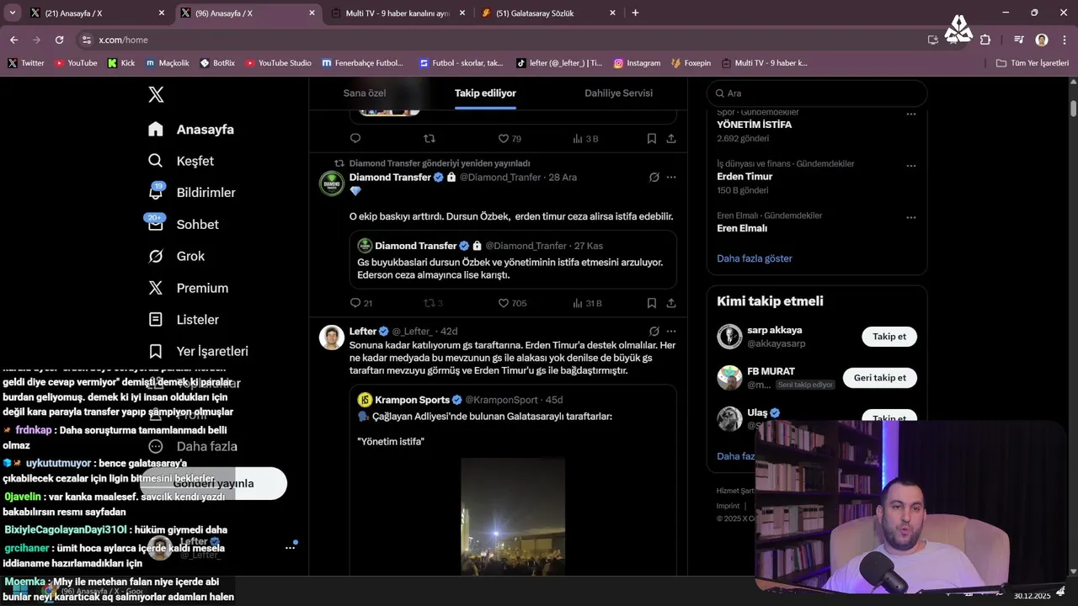
Task: Open Foxepin bookmark
Action: (691, 63)
